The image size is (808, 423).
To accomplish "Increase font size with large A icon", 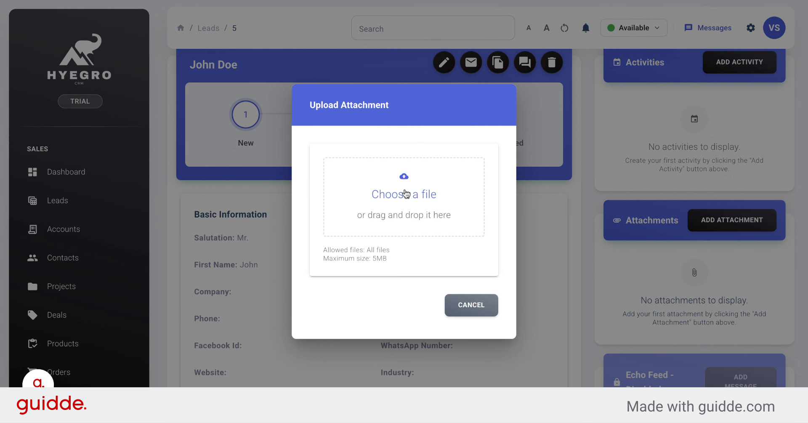I will (546, 28).
